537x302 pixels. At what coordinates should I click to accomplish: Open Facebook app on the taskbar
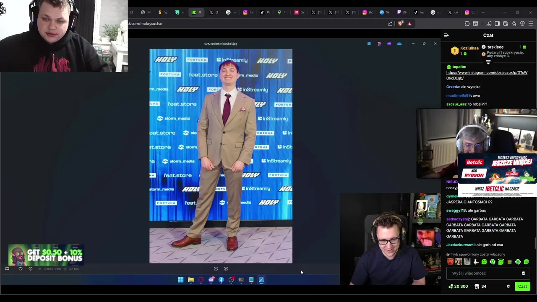pos(221,280)
